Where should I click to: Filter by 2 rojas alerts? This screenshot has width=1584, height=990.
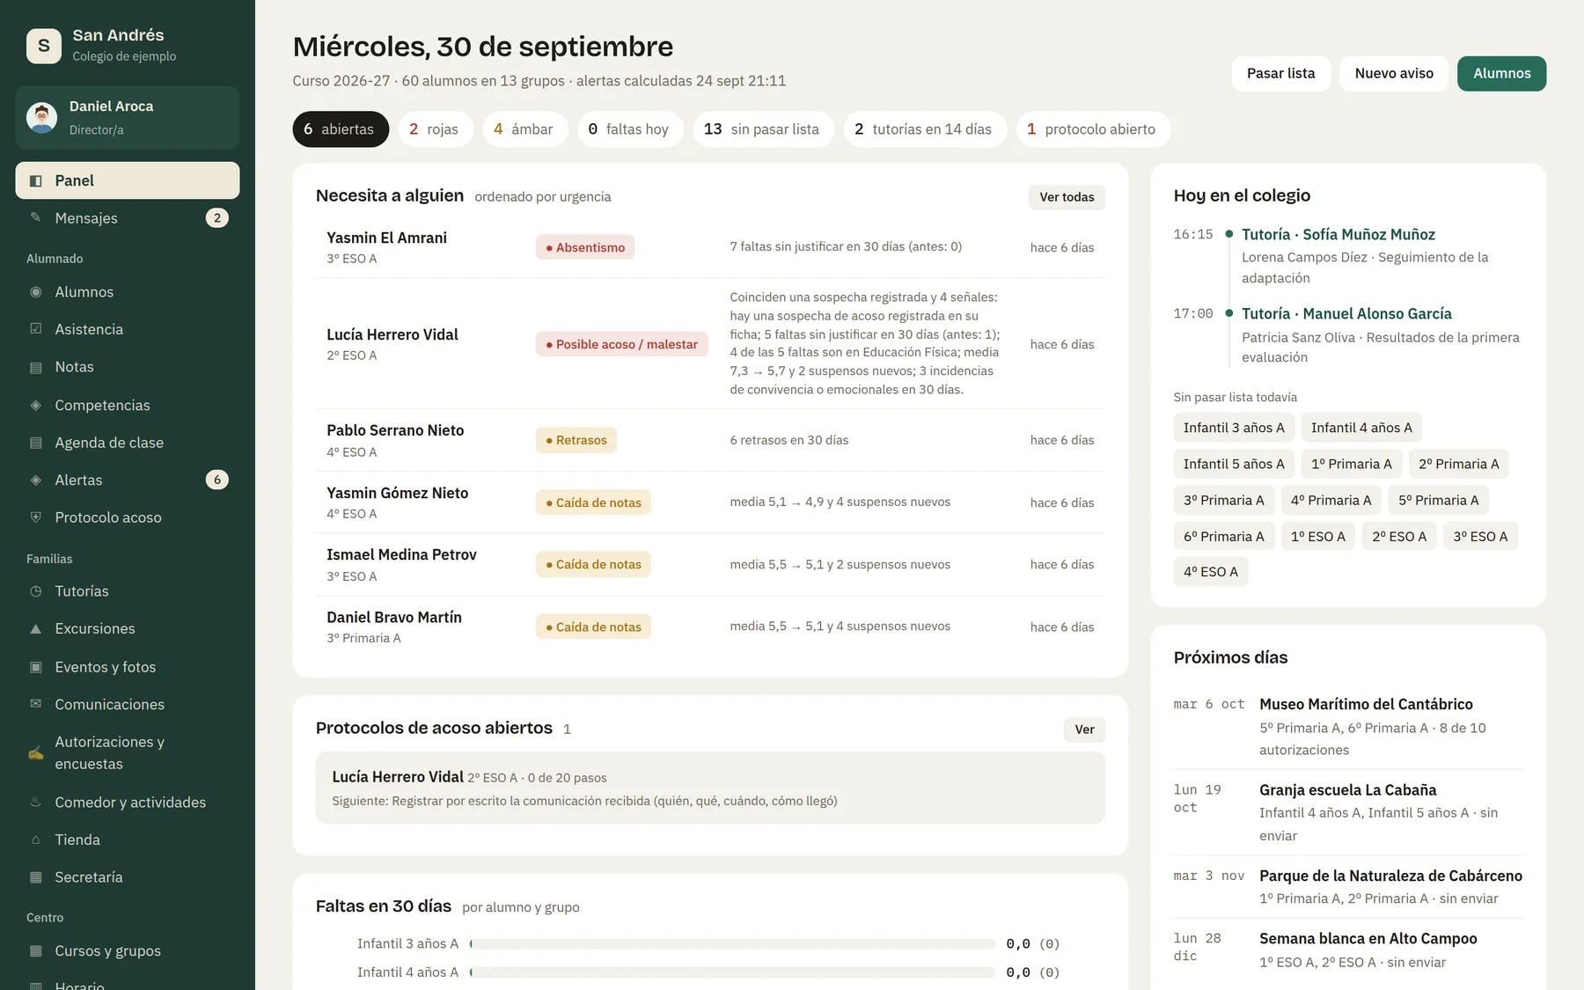[x=435, y=129]
